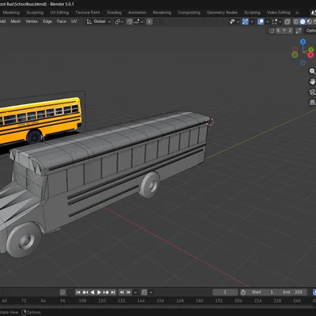Jump to next keyframe
The height and width of the screenshot is (316, 316).
coord(106,292)
